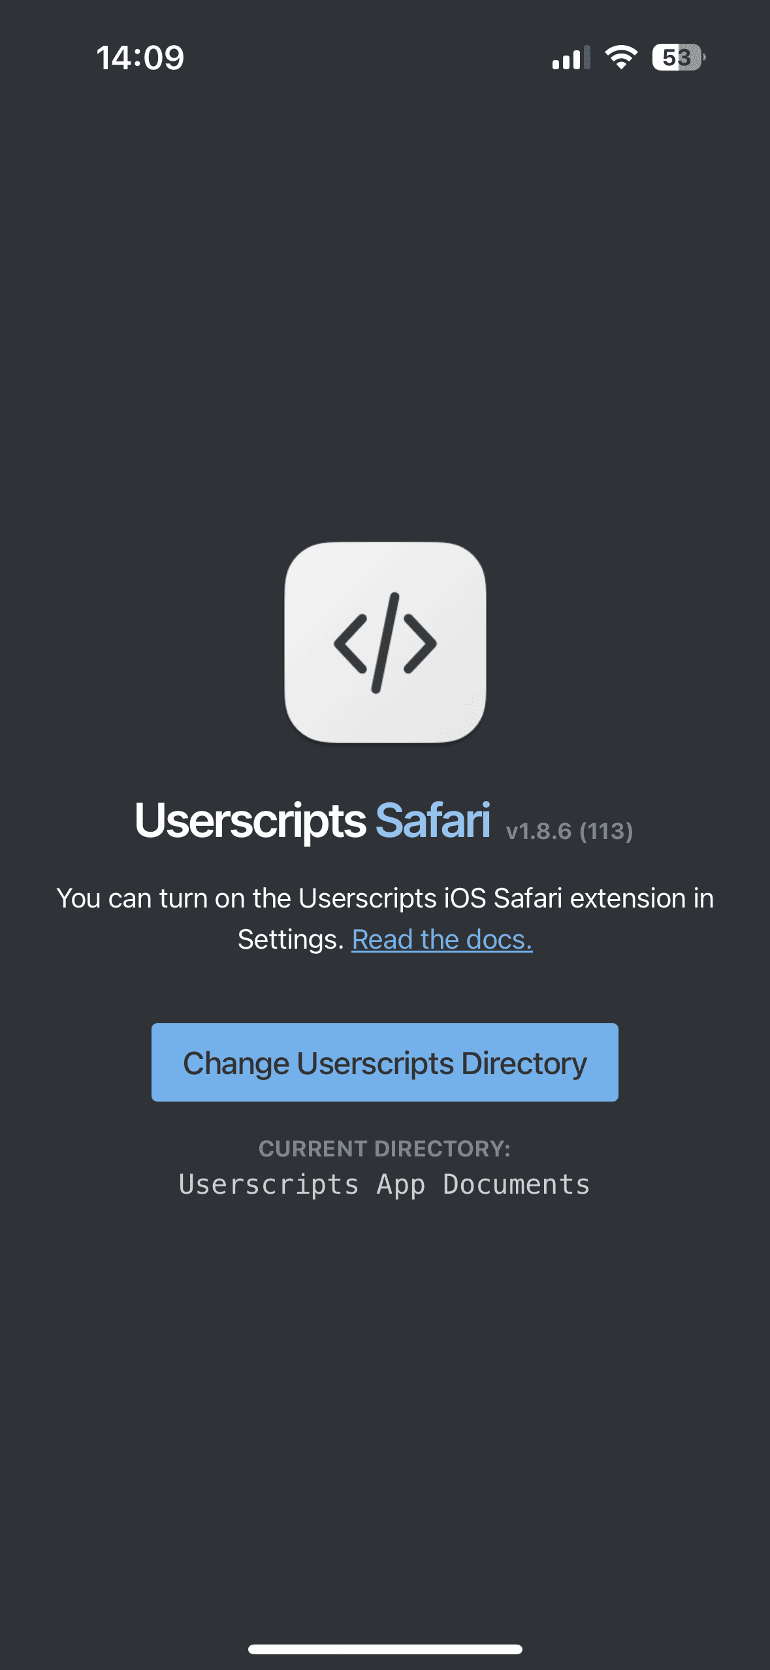
Task: Tap the right angle bracket in app logo
Action: click(x=420, y=644)
